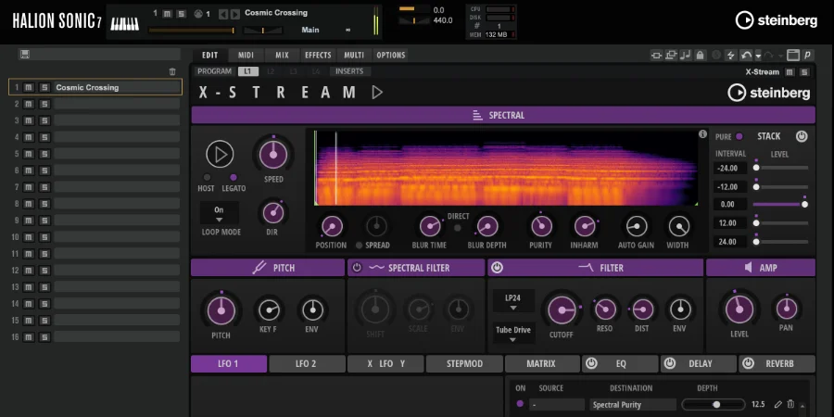Click the master tune value 440.0
The image size is (834, 417).
pos(443,20)
